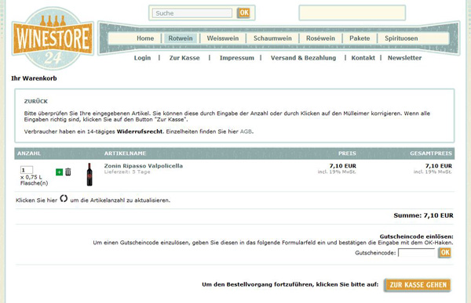471x303 pixels.
Task: Click the OK button for the Gutscheincode
Action: point(445,253)
